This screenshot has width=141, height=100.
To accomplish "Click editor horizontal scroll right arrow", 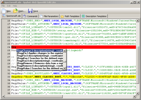I will click(x=134, y=96).
